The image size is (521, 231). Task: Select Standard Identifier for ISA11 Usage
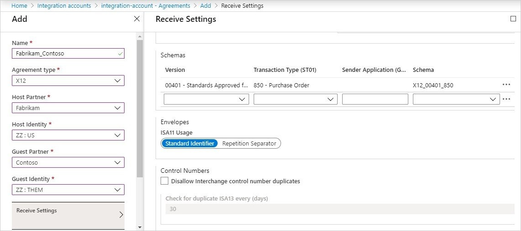pyautogui.click(x=190, y=144)
